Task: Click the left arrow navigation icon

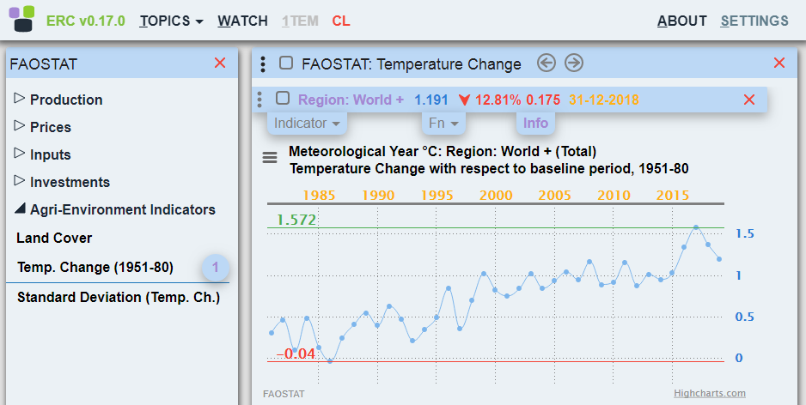Action: (x=546, y=63)
